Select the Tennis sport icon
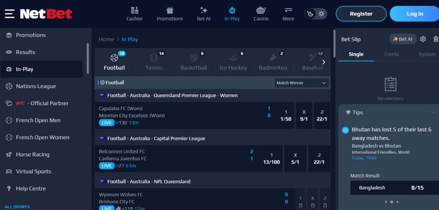 coord(154,58)
